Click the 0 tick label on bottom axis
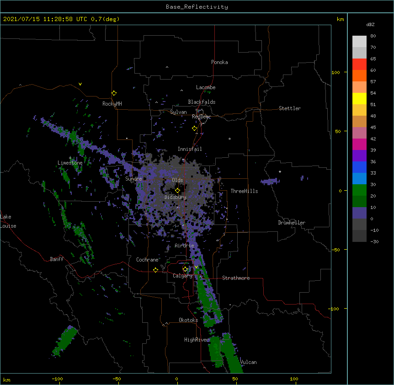394x385 pixels. point(176,379)
